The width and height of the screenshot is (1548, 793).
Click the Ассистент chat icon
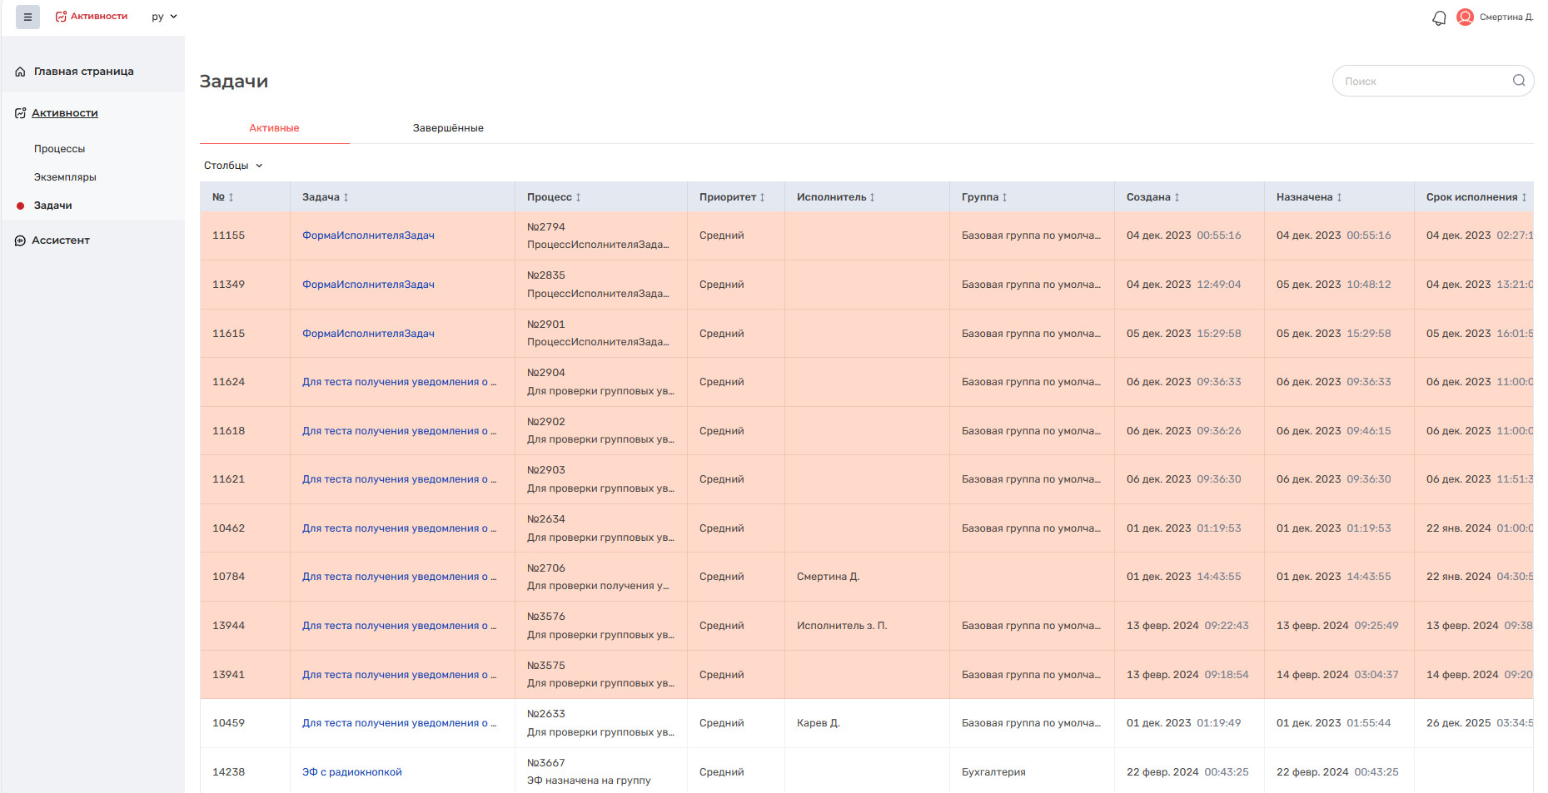click(x=20, y=240)
